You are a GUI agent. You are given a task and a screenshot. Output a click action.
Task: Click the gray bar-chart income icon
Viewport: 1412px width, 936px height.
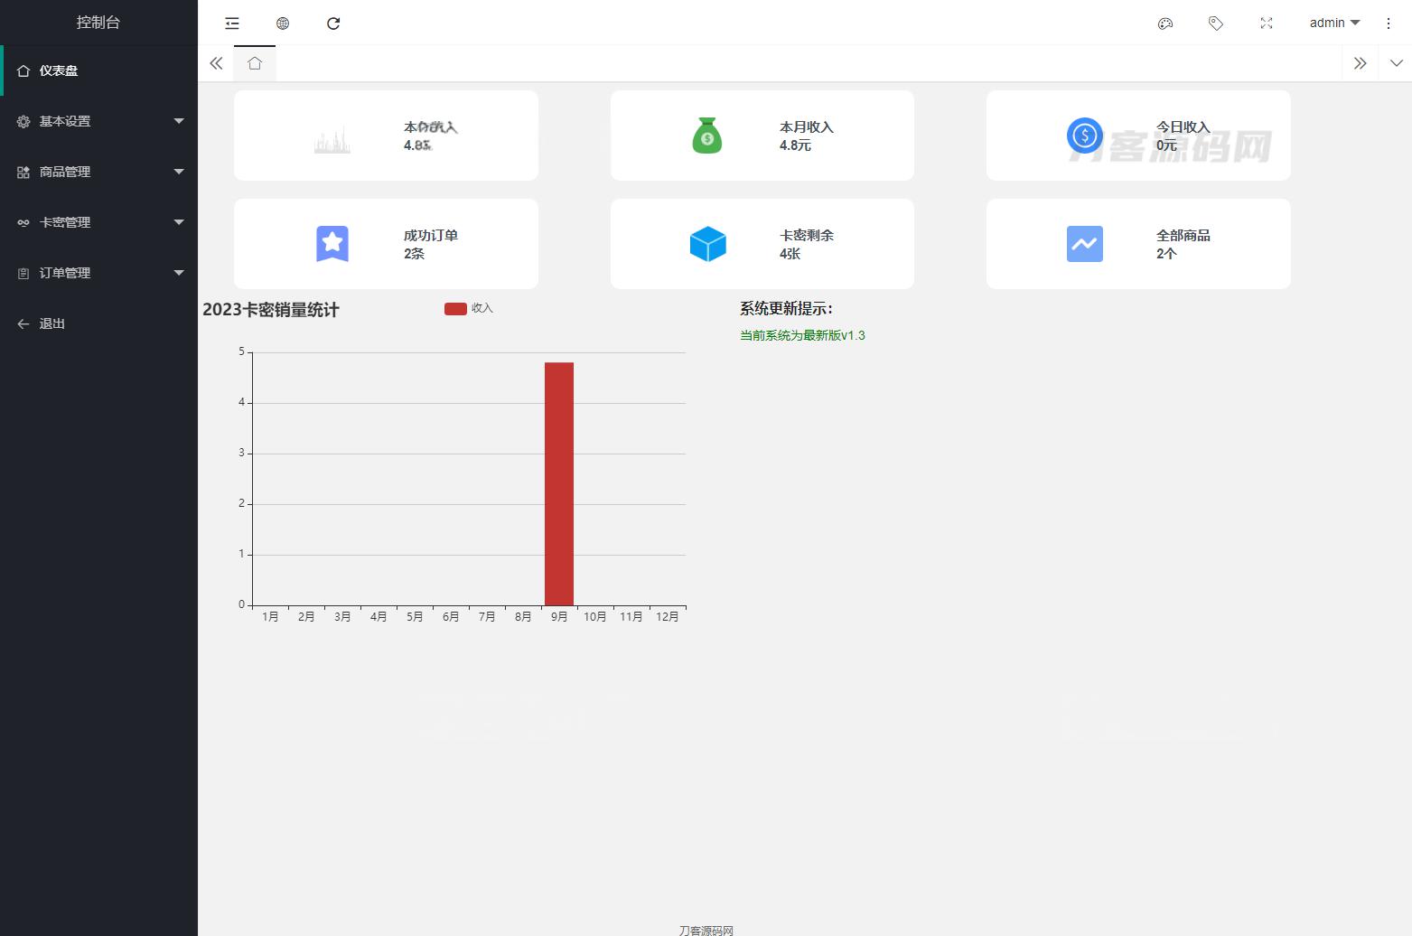(332, 140)
